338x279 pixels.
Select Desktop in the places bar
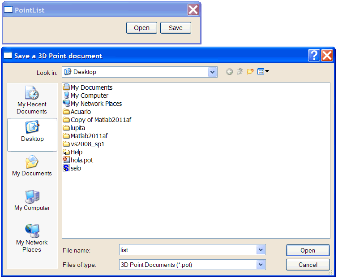coord(32,135)
